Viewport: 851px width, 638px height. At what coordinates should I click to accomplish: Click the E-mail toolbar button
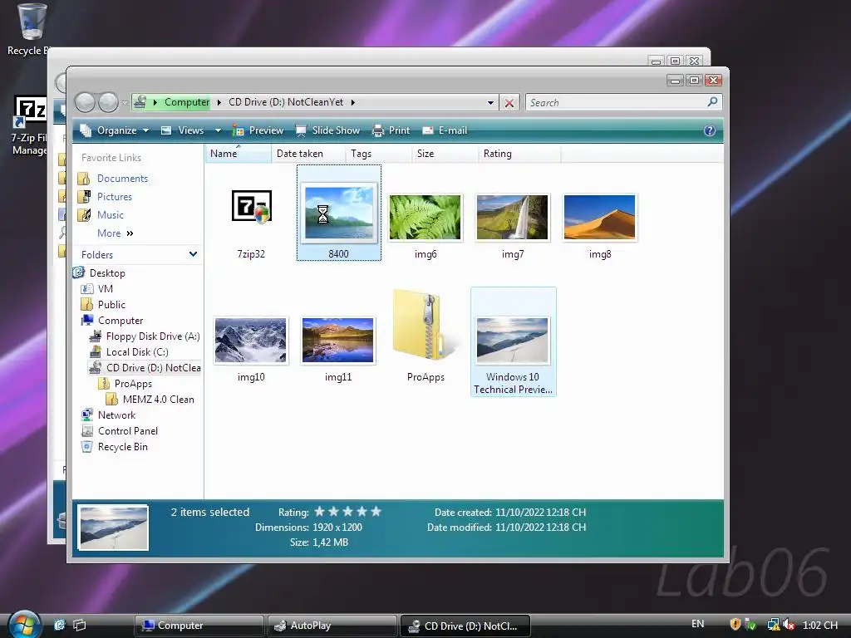pyautogui.click(x=445, y=130)
